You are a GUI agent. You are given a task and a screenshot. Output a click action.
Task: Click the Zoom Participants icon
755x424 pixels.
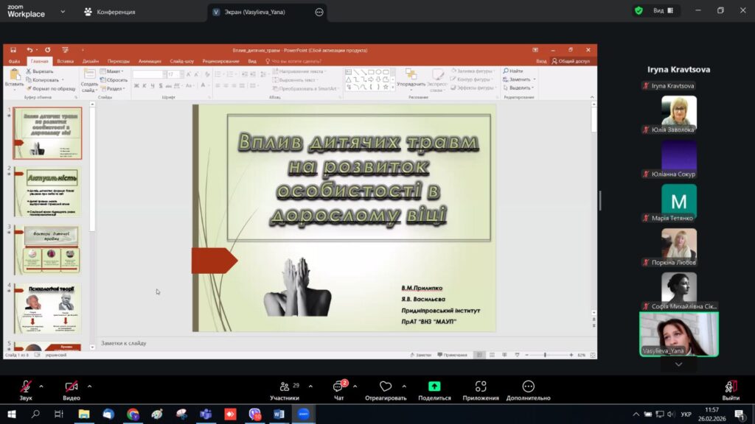(x=285, y=386)
